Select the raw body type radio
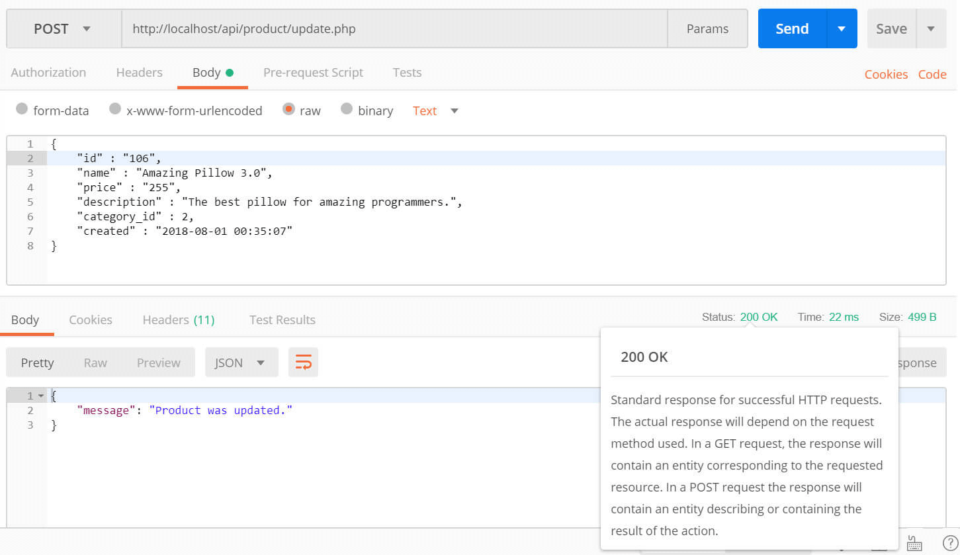Viewport: 960px width, 555px height. click(x=288, y=109)
